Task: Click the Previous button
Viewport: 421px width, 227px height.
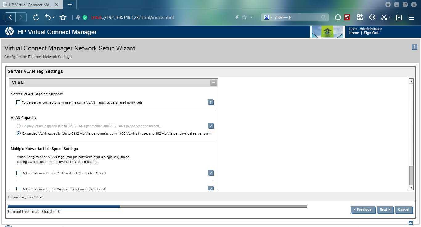Action: (x=363, y=210)
